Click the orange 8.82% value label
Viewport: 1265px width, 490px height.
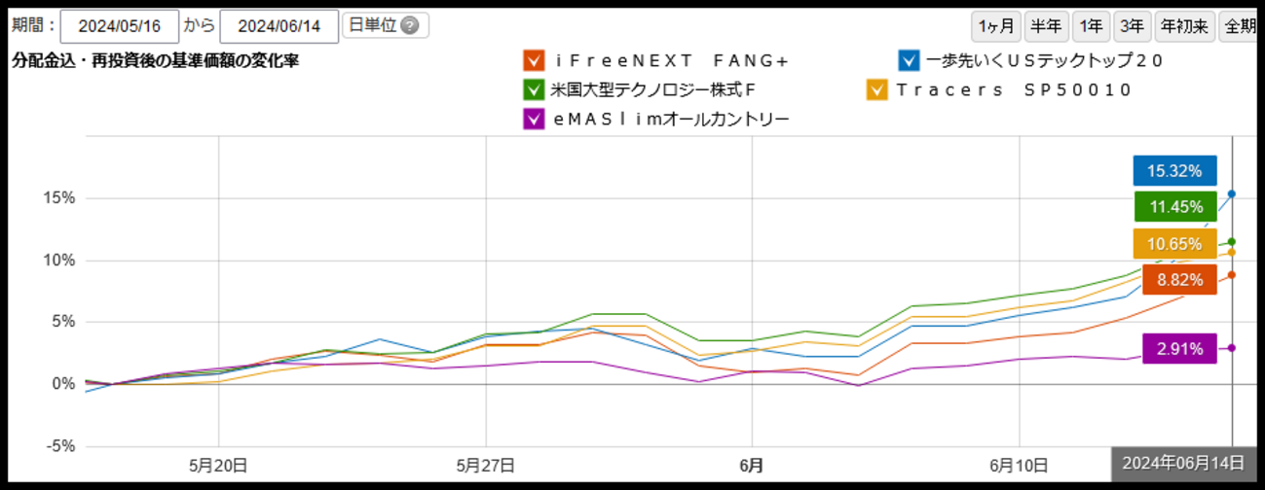1174,279
